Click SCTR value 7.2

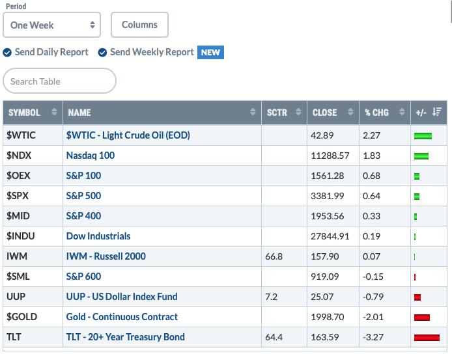271,297
